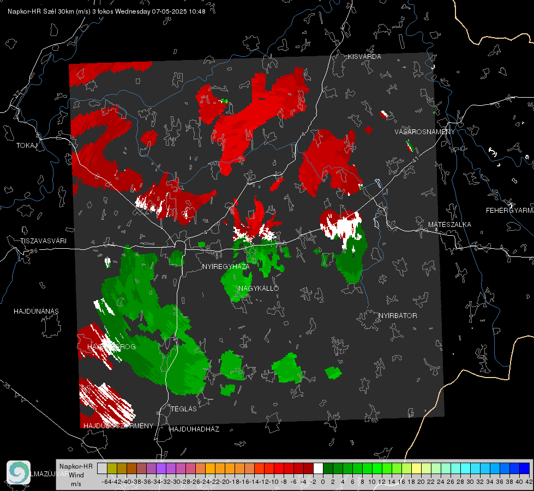Click the TOKAJ city label
Screen dimensions: 534x491
click(27, 146)
